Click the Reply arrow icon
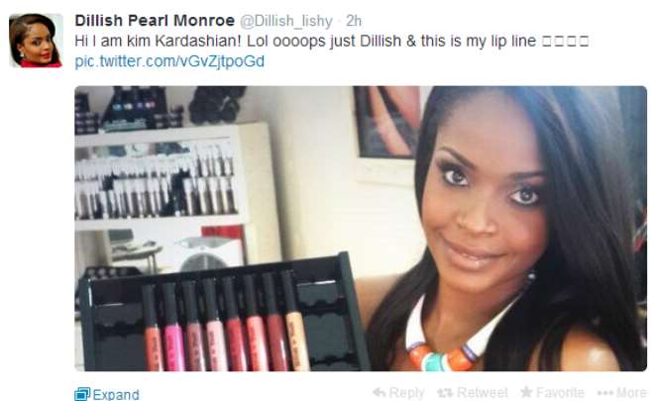The image size is (654, 401). 379,392
